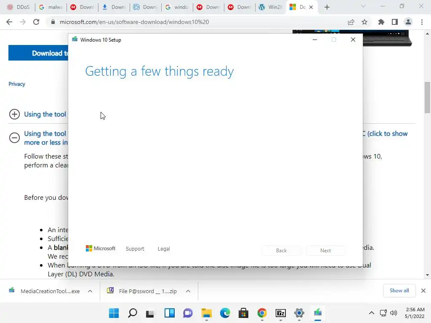Switch to the DDoS tab

18,7
